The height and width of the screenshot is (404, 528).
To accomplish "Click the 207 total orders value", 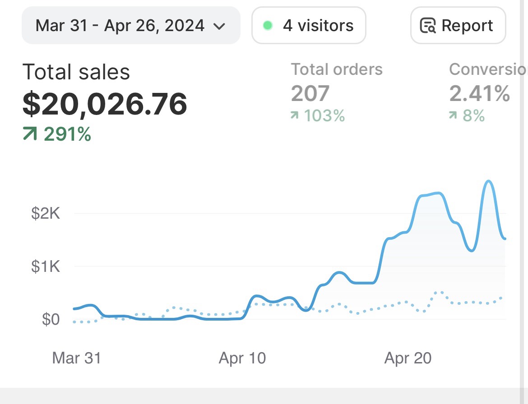I will click(310, 93).
